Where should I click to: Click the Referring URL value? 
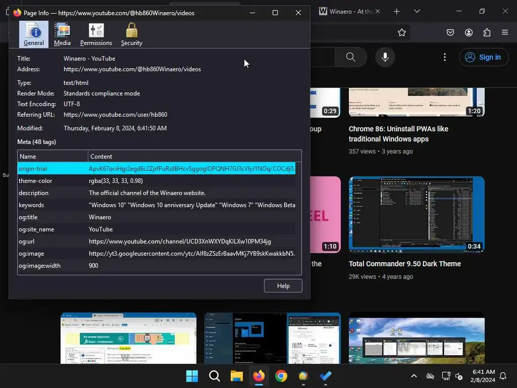click(116, 115)
